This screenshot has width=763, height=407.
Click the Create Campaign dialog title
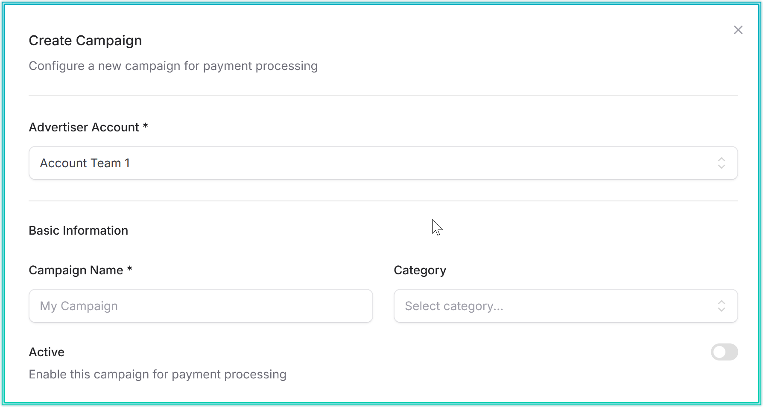click(x=85, y=41)
